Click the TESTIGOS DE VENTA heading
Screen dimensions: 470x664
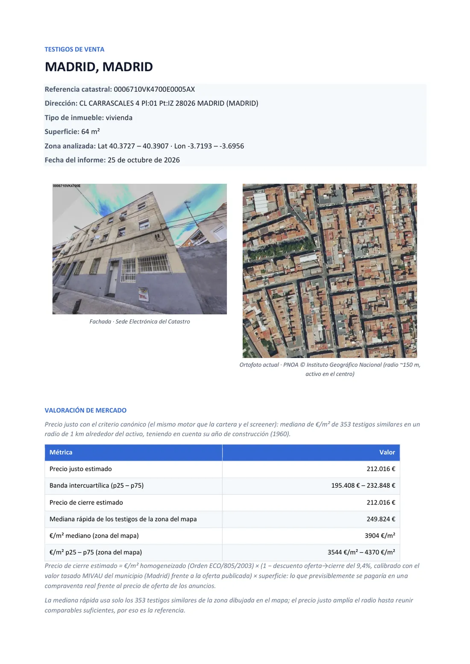coord(74,50)
